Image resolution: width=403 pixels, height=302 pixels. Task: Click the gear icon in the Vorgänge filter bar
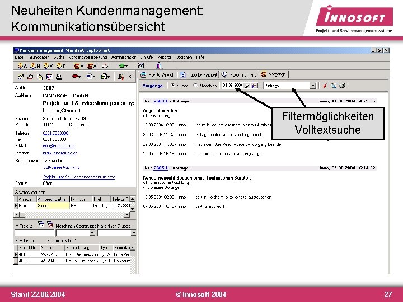pos(343,86)
